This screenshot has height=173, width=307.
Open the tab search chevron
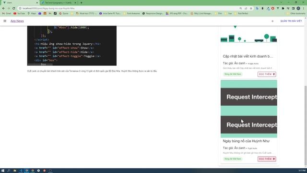tap(281, 2)
